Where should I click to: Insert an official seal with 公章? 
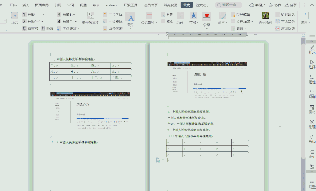206,19
